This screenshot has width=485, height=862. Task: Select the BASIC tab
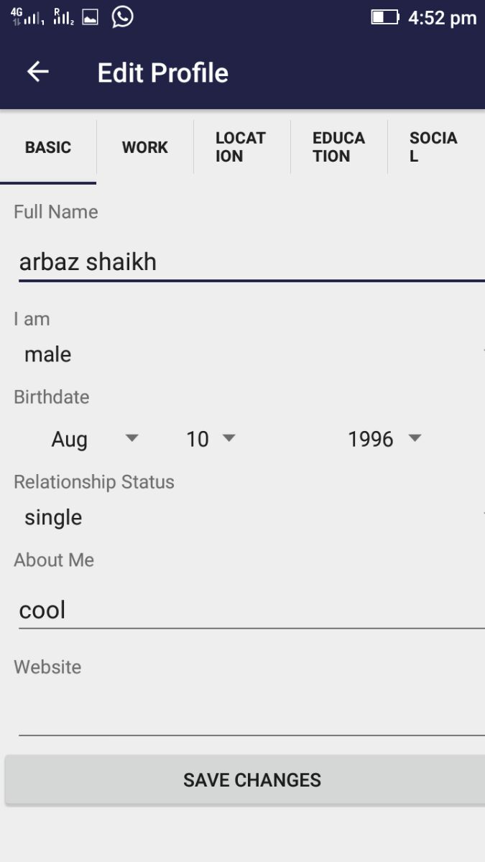tap(48, 147)
